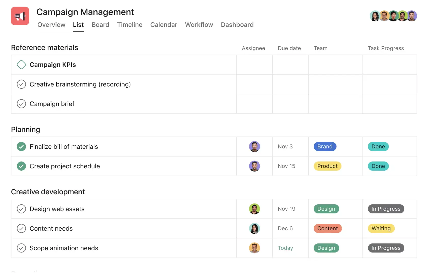Open Done status for Create project schedule
This screenshot has width=428, height=273.
378,166
